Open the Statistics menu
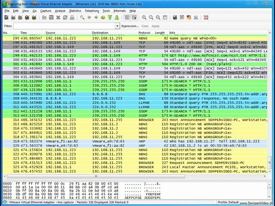The height and width of the screenshot is (206, 275). point(75,10)
